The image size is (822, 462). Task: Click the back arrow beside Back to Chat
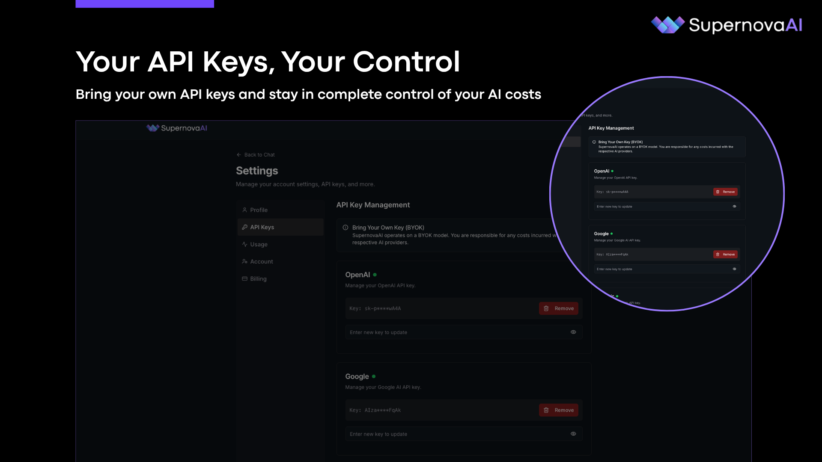(x=239, y=155)
